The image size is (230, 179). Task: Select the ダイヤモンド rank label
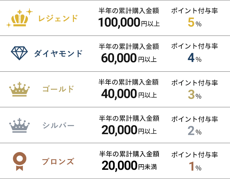pos(58,54)
